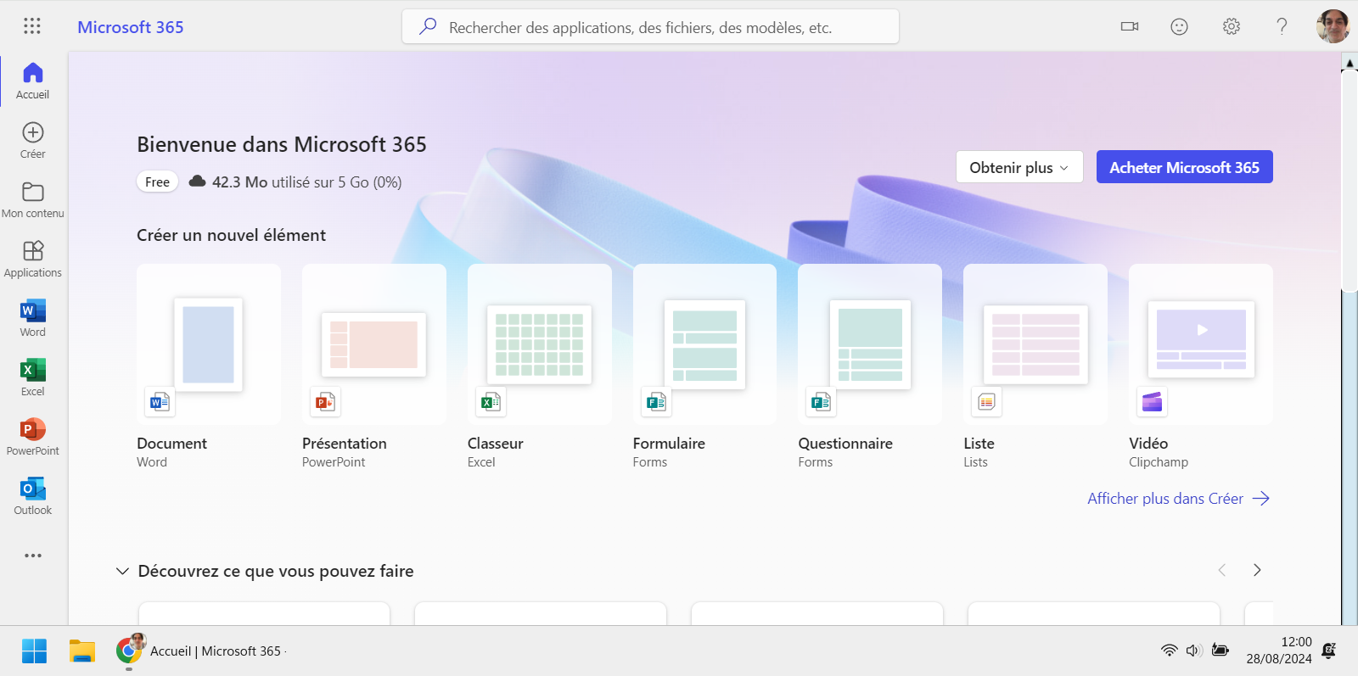
Task: Open Windows Start menu
Action: click(x=34, y=651)
